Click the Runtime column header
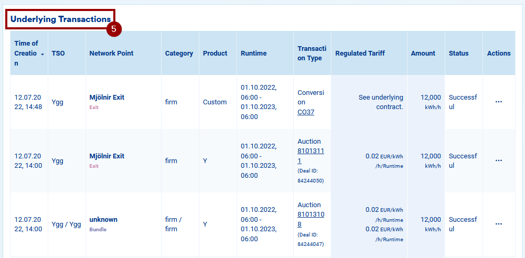The width and height of the screenshot is (525, 258). (x=253, y=53)
